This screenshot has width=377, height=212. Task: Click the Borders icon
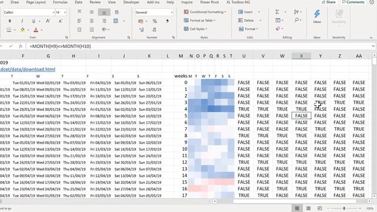[x=9, y=30]
